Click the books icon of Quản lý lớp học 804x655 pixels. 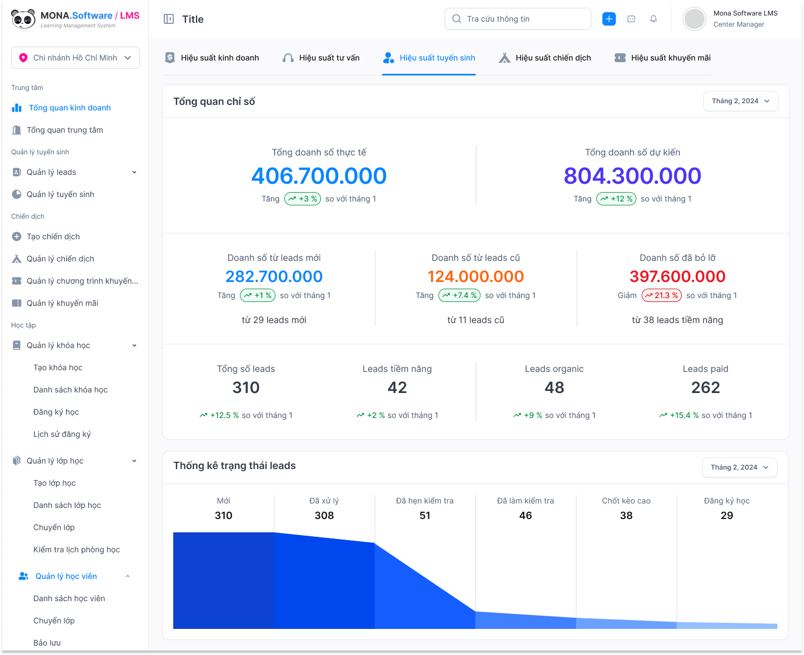pos(17,461)
